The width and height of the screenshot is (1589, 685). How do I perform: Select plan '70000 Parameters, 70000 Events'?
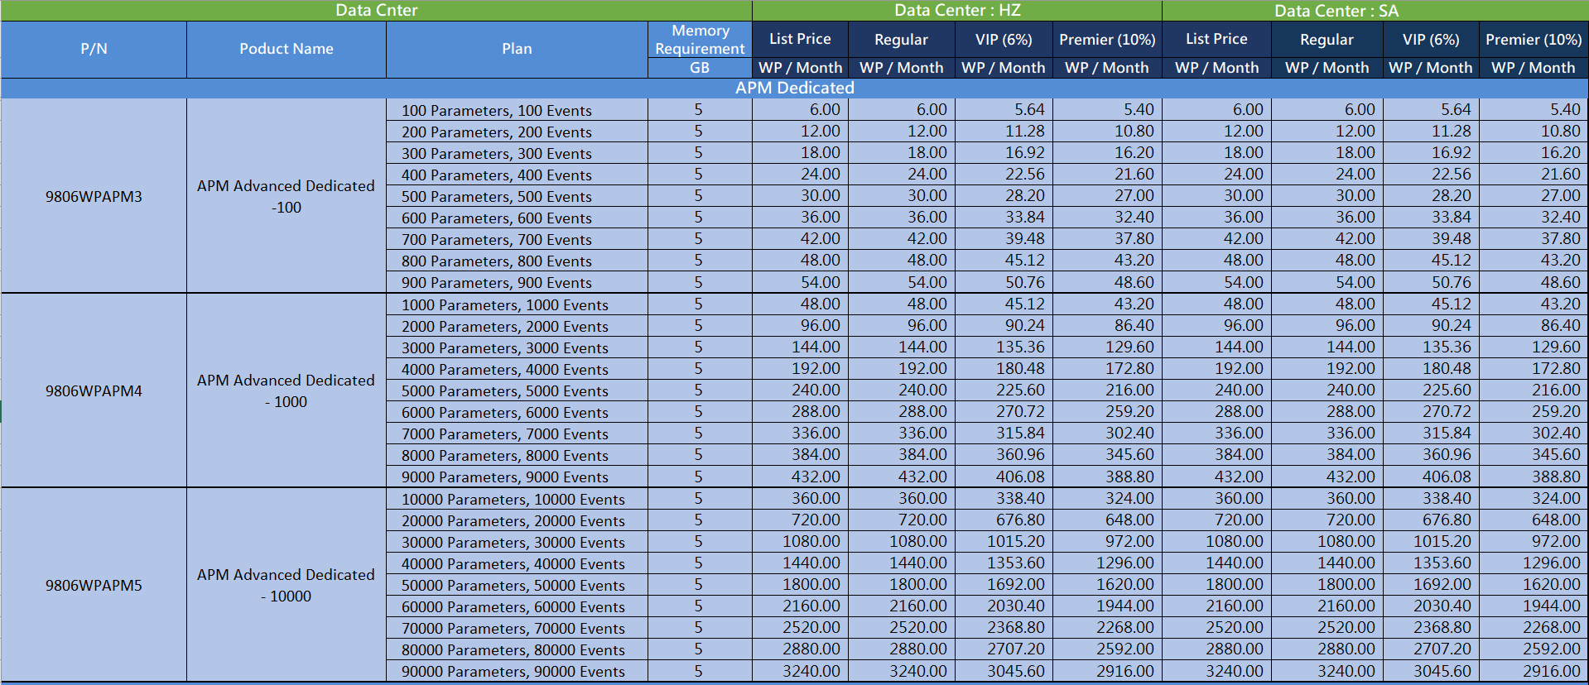click(517, 628)
